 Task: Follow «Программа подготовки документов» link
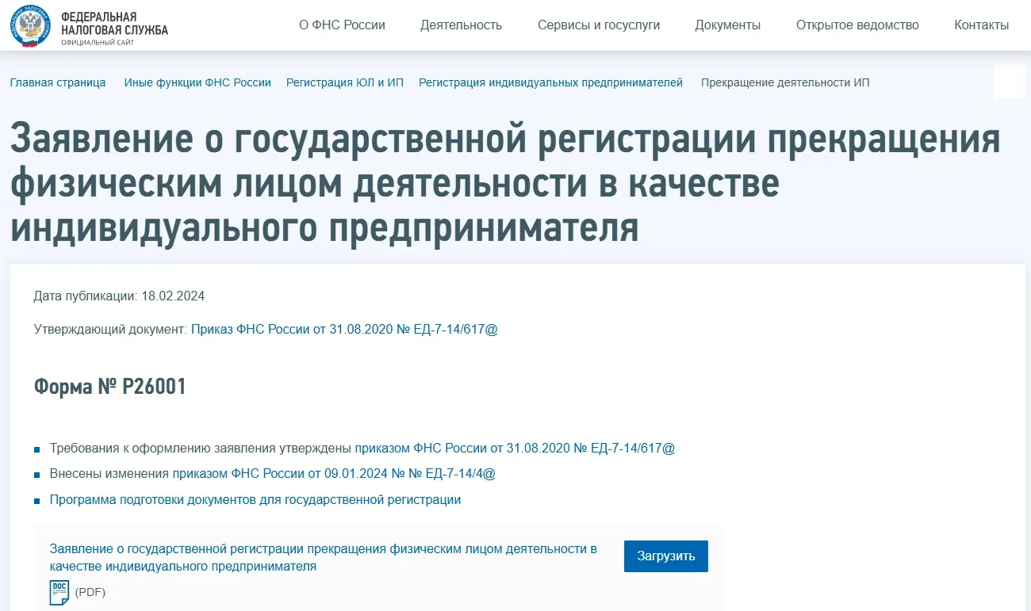click(255, 500)
